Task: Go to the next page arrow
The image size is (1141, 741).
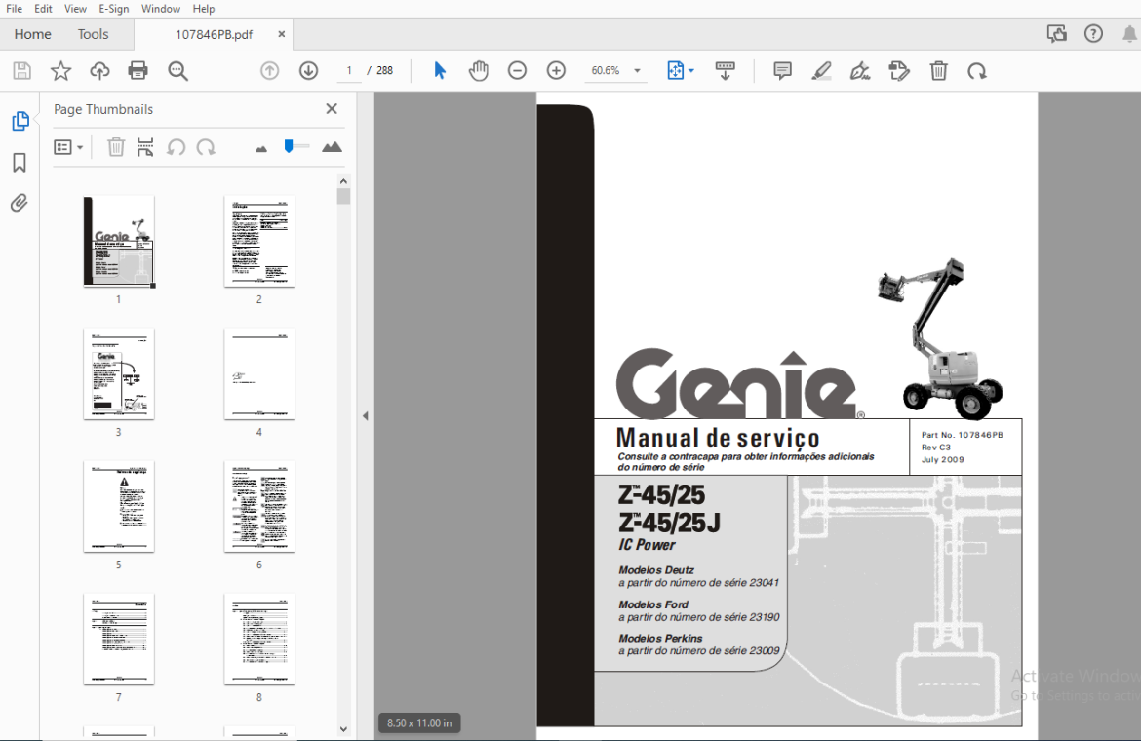Action: tap(308, 70)
